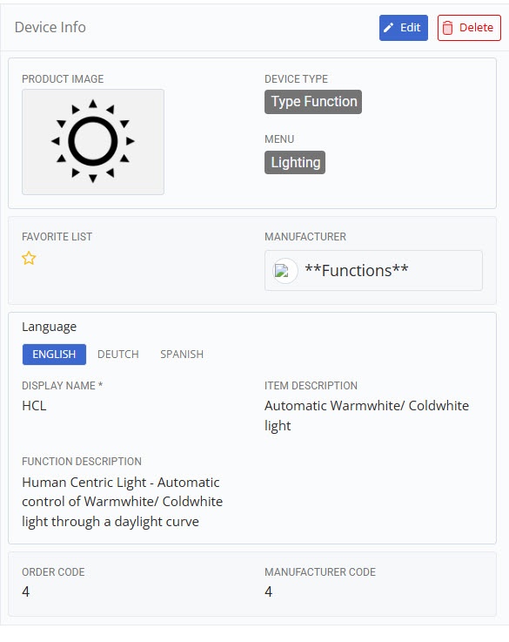The image size is (509, 642).
Task: Click the Device Info panel heading
Action: click(50, 27)
